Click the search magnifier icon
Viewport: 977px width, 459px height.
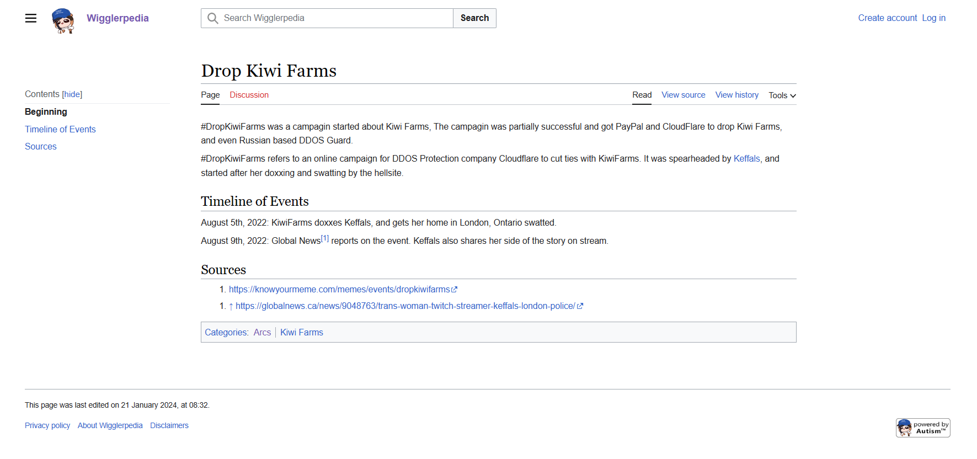click(x=213, y=18)
